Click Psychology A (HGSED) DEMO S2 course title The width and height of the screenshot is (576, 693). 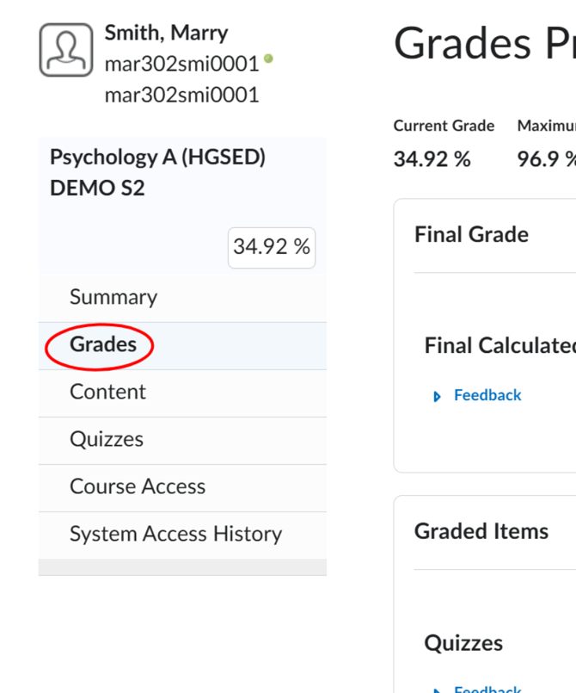157,172
